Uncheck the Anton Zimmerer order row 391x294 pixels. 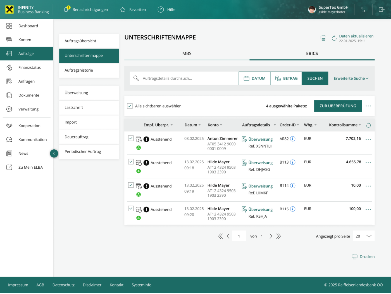pos(131,138)
